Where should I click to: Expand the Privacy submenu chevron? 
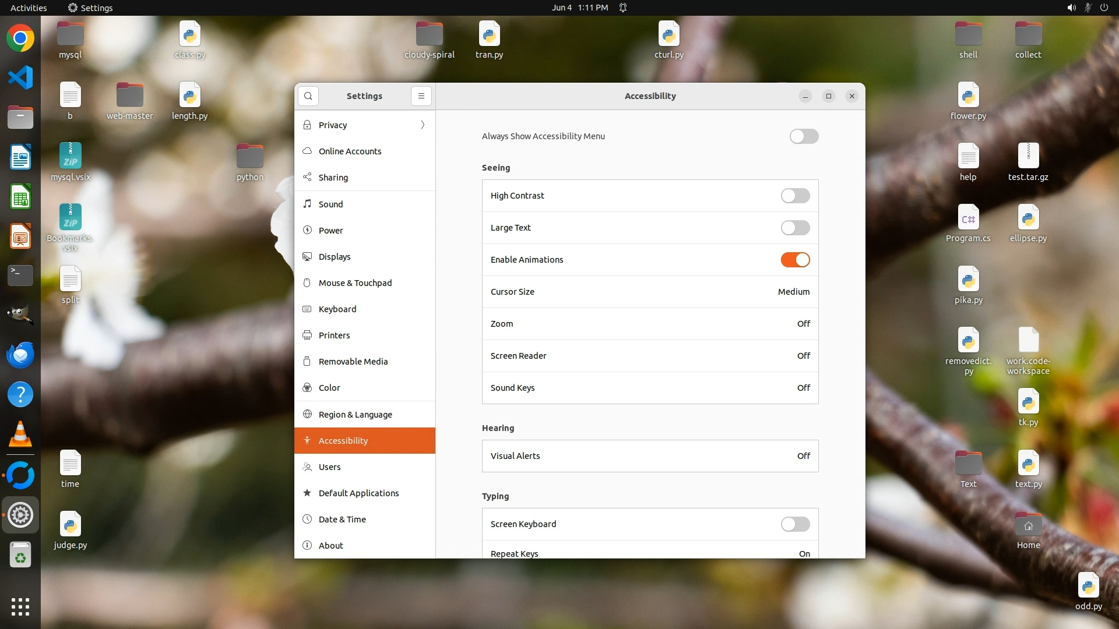423,125
